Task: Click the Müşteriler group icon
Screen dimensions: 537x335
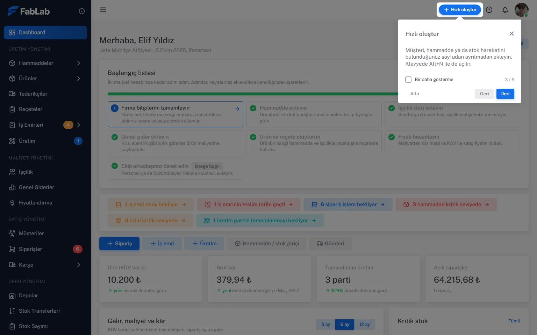Action: pos(12,233)
